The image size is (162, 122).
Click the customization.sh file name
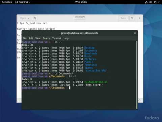tap(96, 82)
